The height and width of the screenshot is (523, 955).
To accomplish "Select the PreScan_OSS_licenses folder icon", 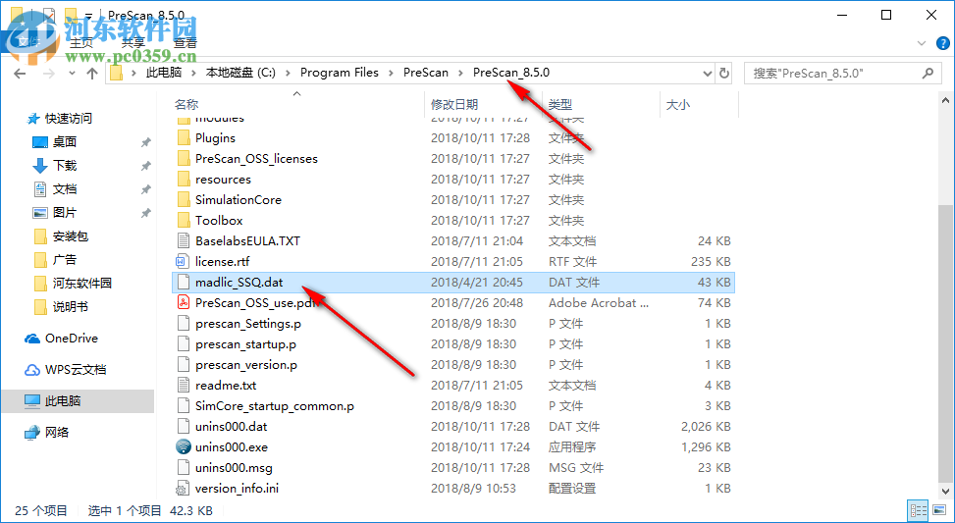I will pyautogui.click(x=184, y=159).
